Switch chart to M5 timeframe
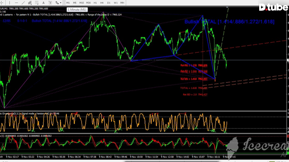 point(75,3)
